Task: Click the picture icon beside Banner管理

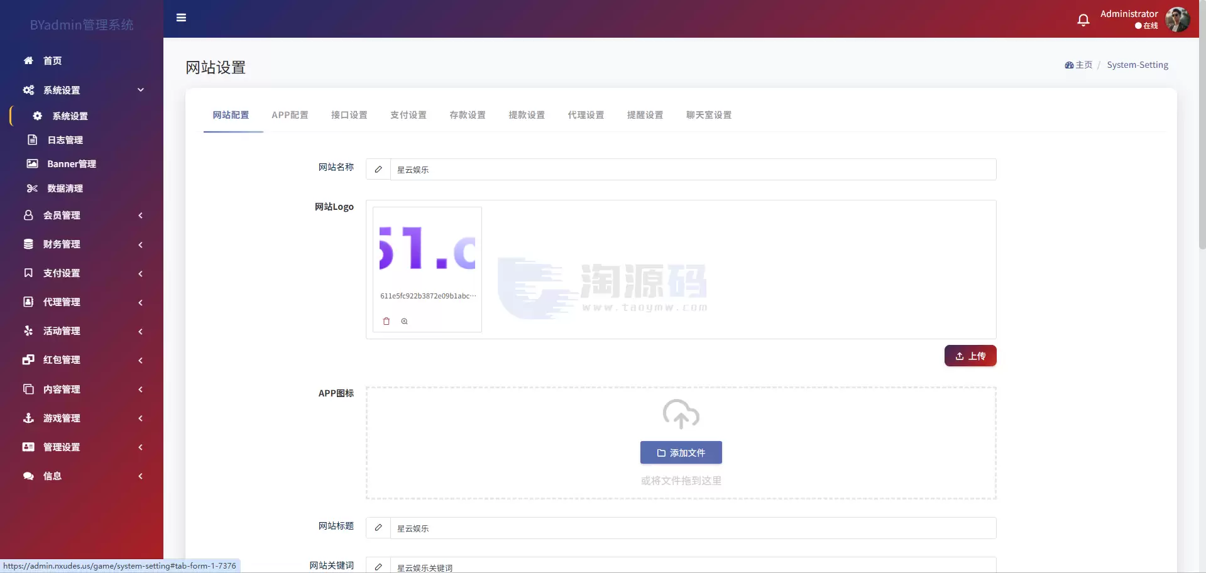Action: 32,163
